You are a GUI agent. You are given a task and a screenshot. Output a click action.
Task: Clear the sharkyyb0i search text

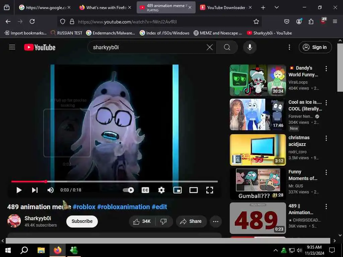tap(210, 47)
